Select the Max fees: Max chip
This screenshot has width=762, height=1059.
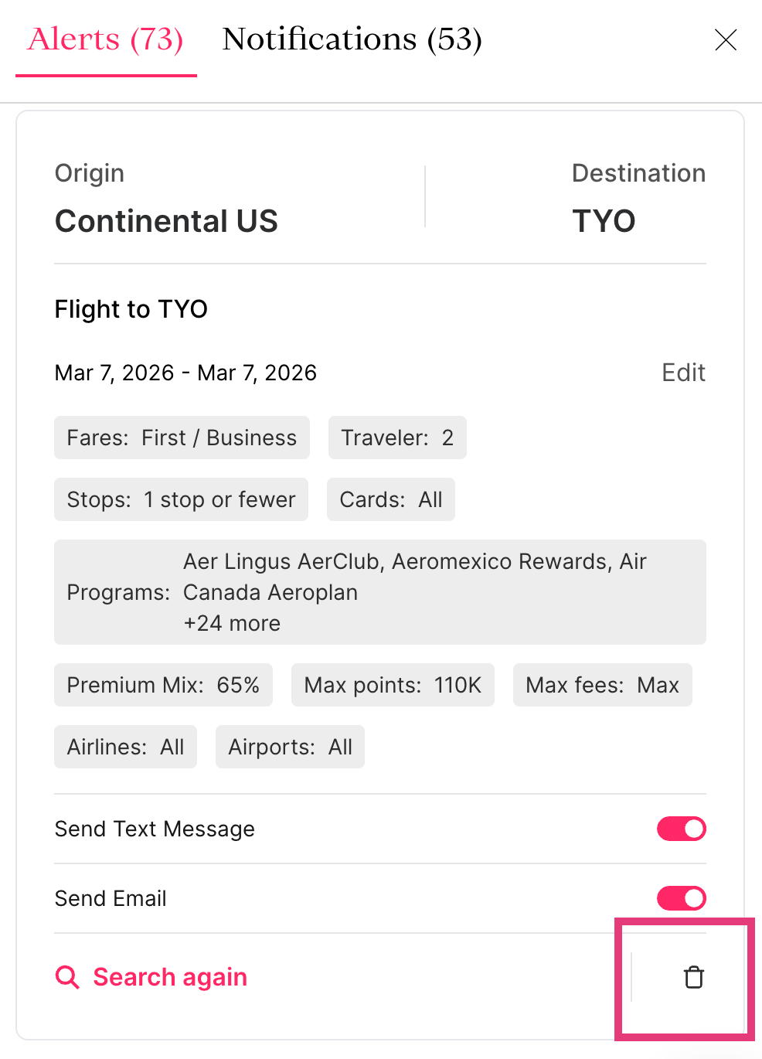(602, 685)
